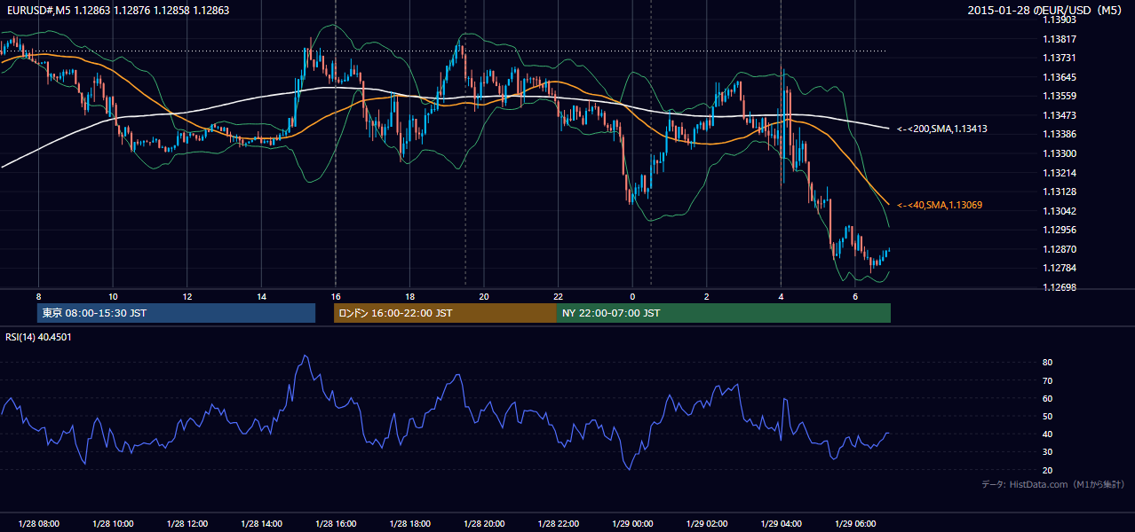Click the RSI(14) 40.4501 indicator label
Viewport: 1135px width, 532px height.
[38, 337]
